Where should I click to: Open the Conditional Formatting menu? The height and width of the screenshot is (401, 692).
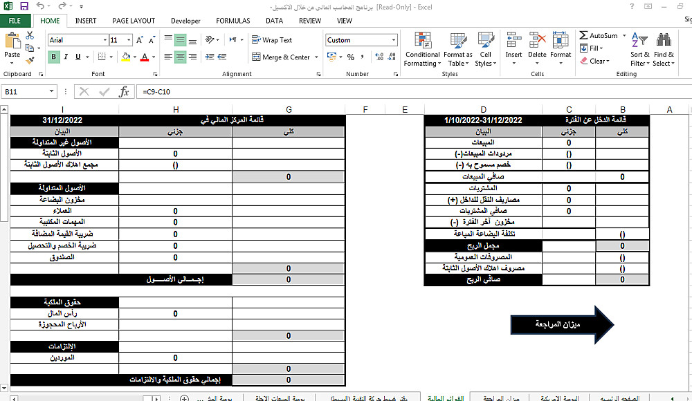click(422, 49)
